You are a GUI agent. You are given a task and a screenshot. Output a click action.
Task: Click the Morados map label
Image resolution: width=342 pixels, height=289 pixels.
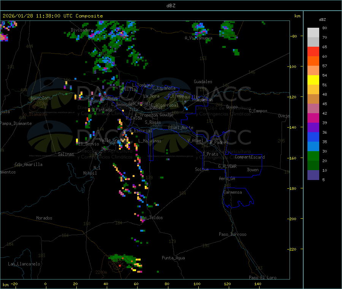coord(44,218)
